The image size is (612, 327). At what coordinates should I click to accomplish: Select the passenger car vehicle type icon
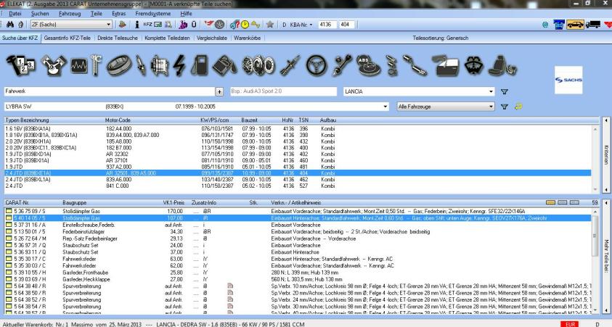575,25
